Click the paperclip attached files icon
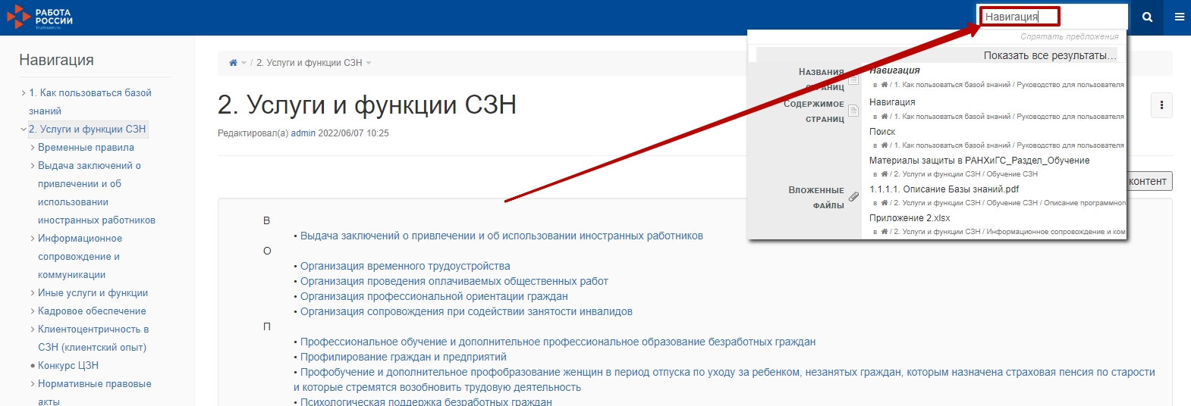The image size is (1191, 406). [853, 197]
